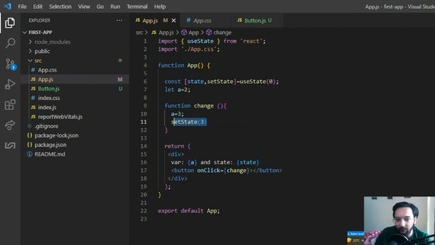Click the webcam video overlay thumbnail
The width and height of the screenshot is (435, 245).
(x=399, y=220)
